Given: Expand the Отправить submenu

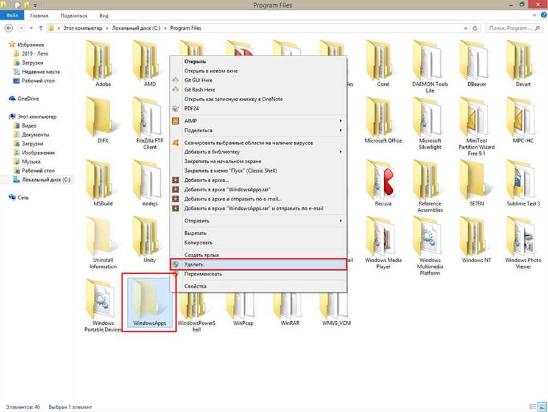Looking at the screenshot, I should [258, 221].
